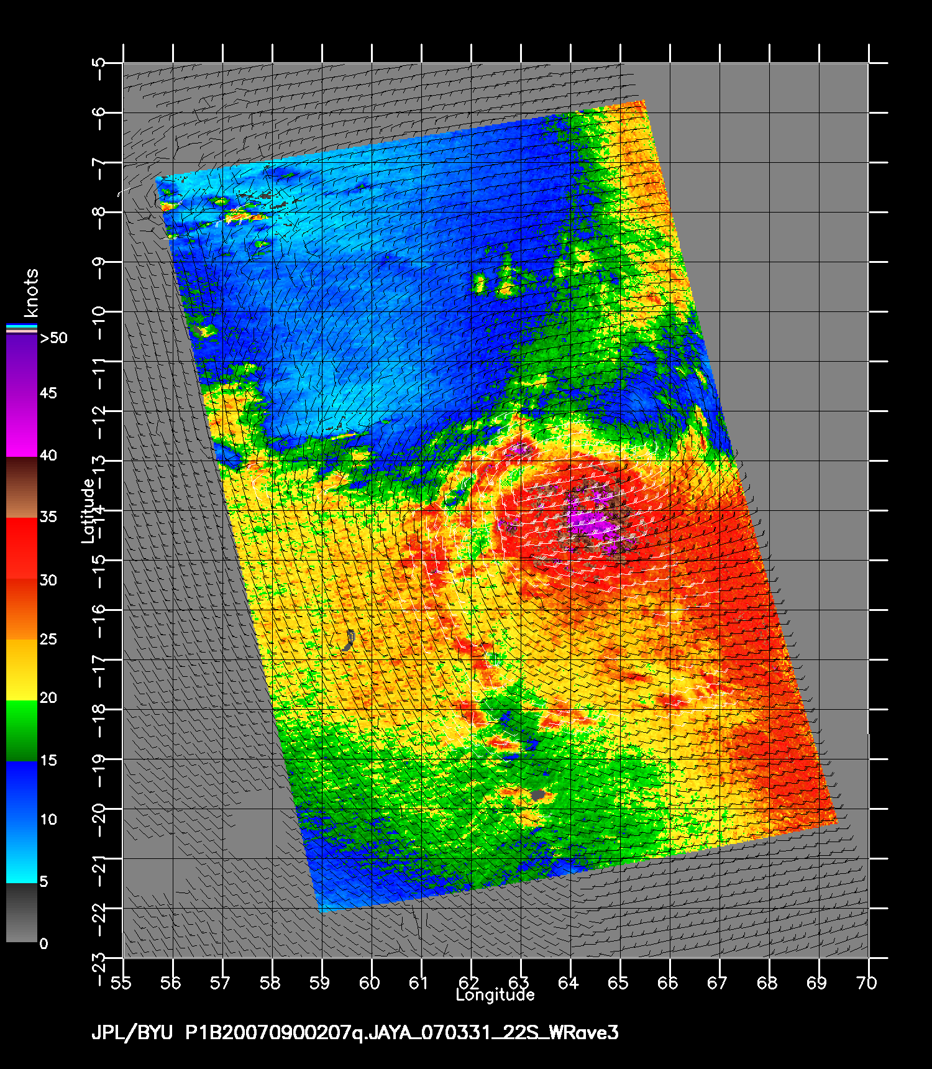Click the JPL/BYU file name caption

coord(355,1033)
